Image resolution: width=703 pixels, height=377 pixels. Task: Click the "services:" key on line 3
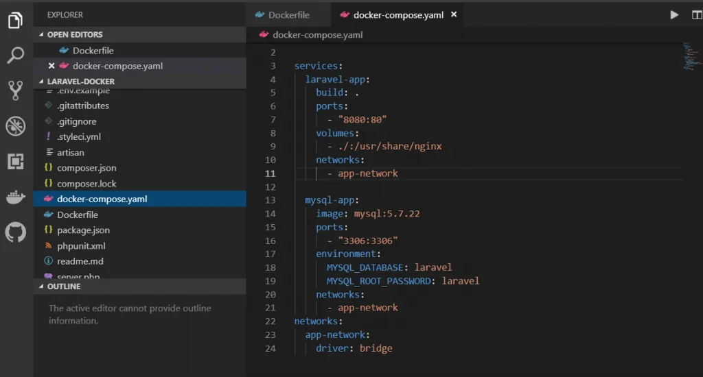319,66
